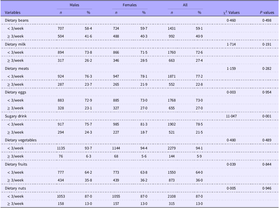Click the Dietary nuts row label
This screenshot has width=279, height=208.
(x=15, y=188)
